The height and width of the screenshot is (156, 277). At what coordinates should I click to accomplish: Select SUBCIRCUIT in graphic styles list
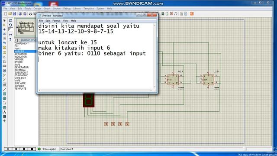[21, 73]
